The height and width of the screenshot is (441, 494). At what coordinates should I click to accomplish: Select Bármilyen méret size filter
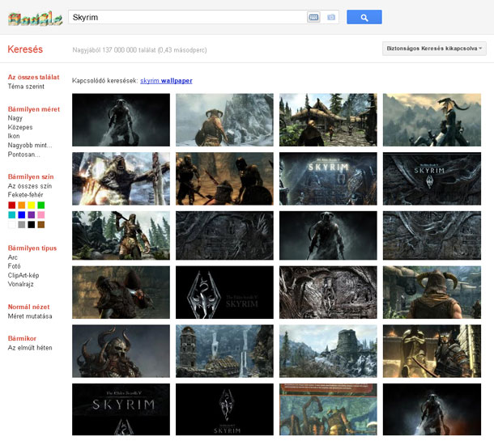[x=34, y=109]
